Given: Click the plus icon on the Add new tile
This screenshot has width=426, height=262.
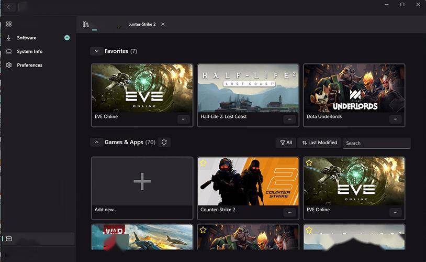Looking at the screenshot, I should pyautogui.click(x=142, y=181).
